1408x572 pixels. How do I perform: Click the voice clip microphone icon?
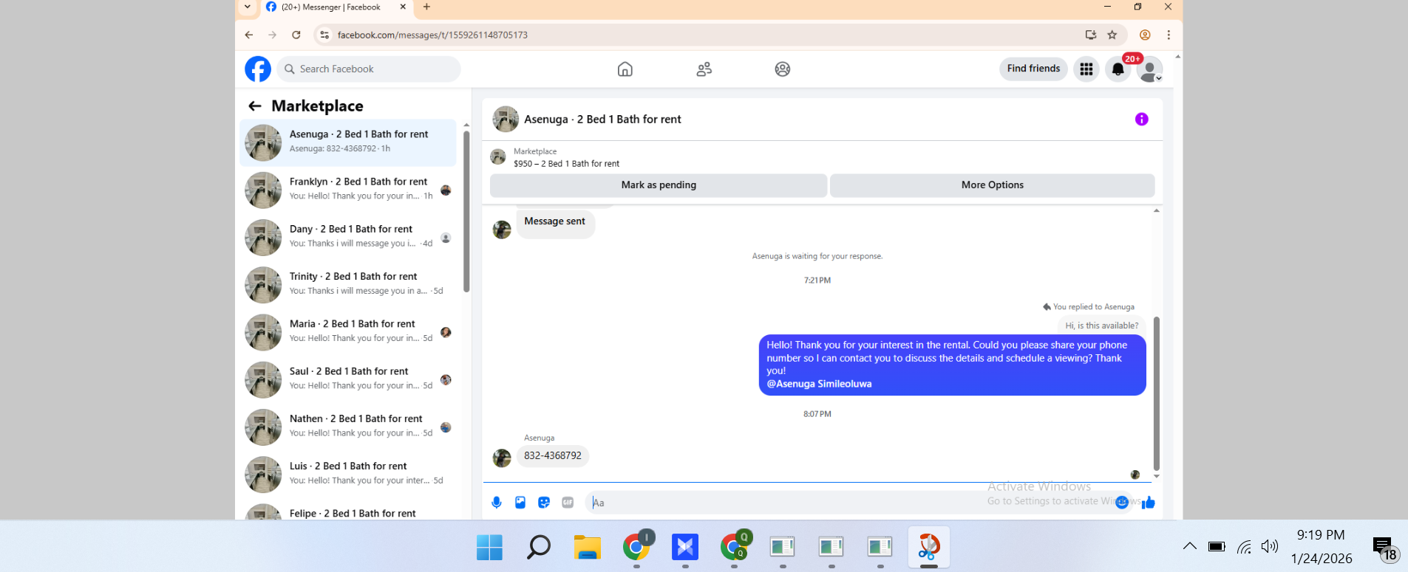pyautogui.click(x=497, y=503)
